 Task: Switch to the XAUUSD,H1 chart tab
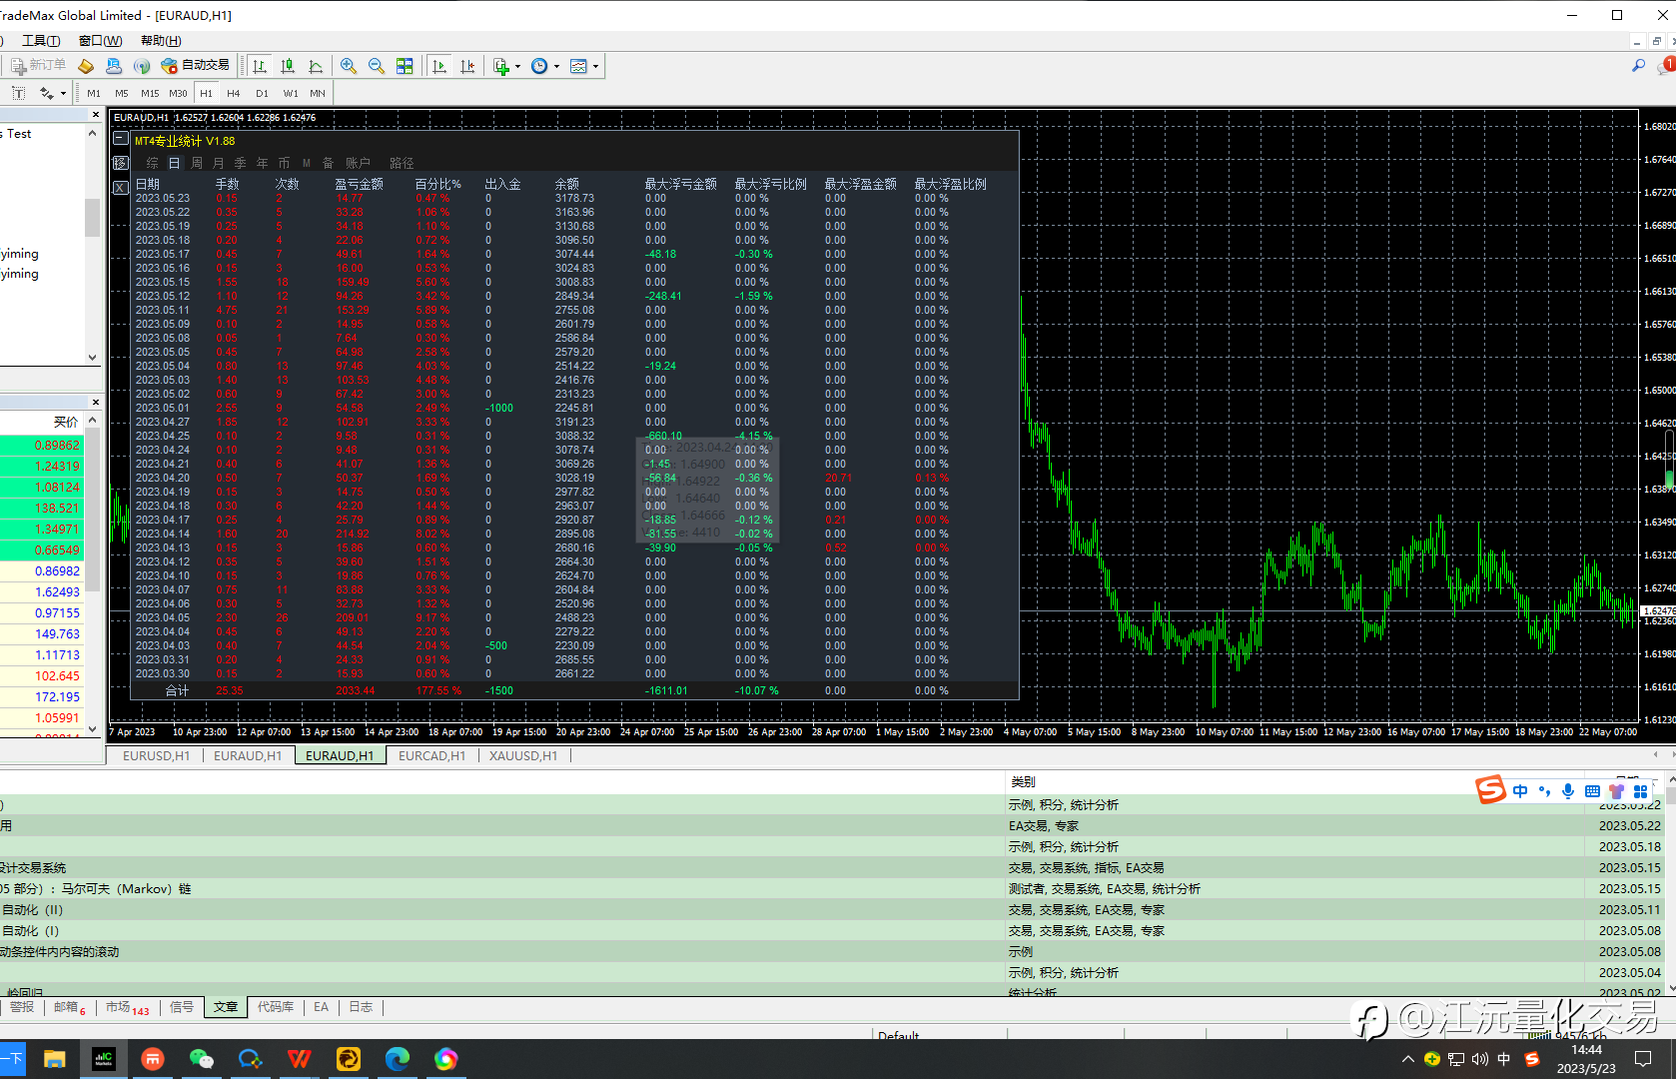point(523,755)
